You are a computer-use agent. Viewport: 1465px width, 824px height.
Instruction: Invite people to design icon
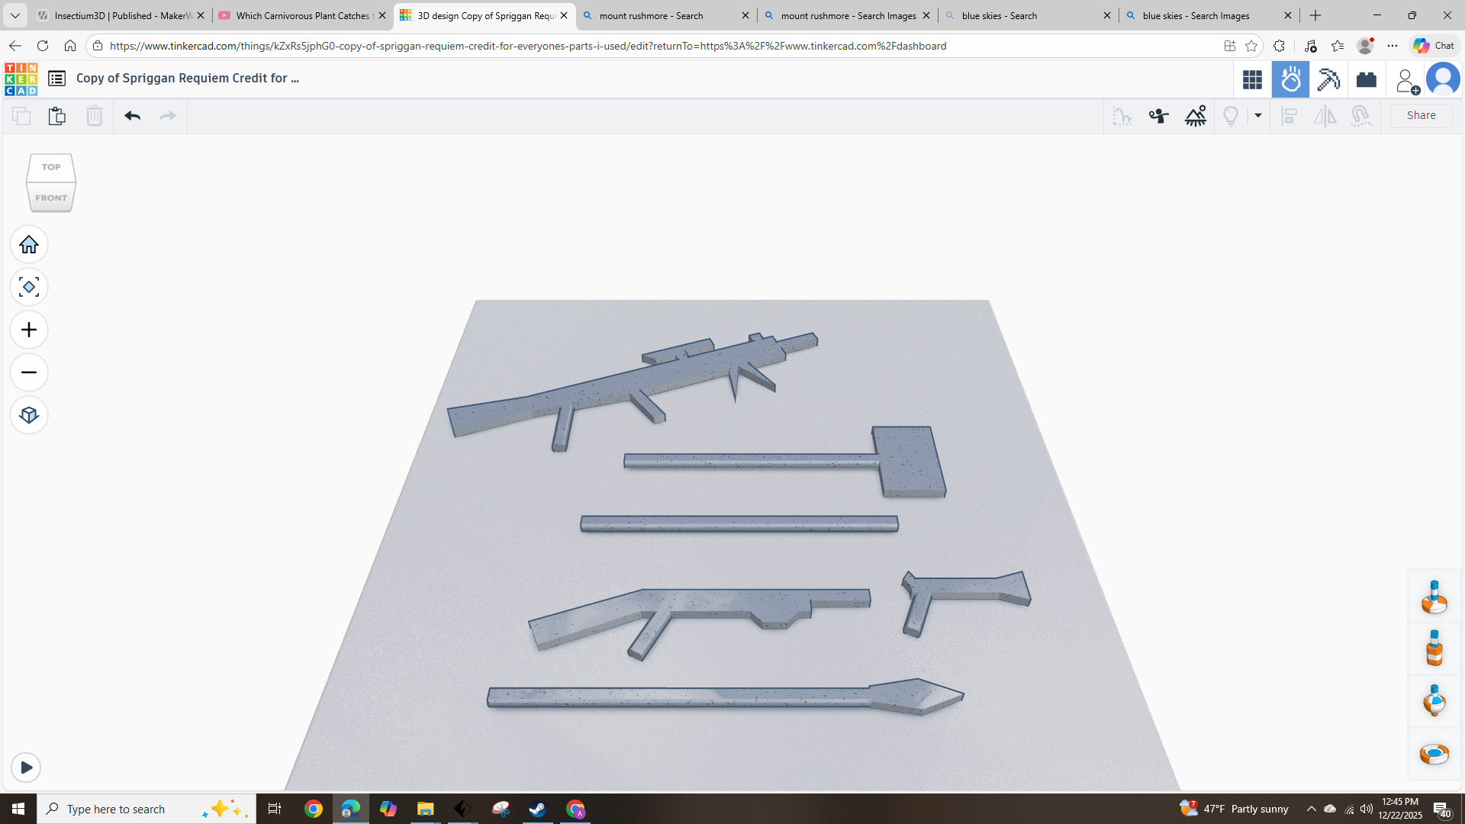(x=1406, y=80)
